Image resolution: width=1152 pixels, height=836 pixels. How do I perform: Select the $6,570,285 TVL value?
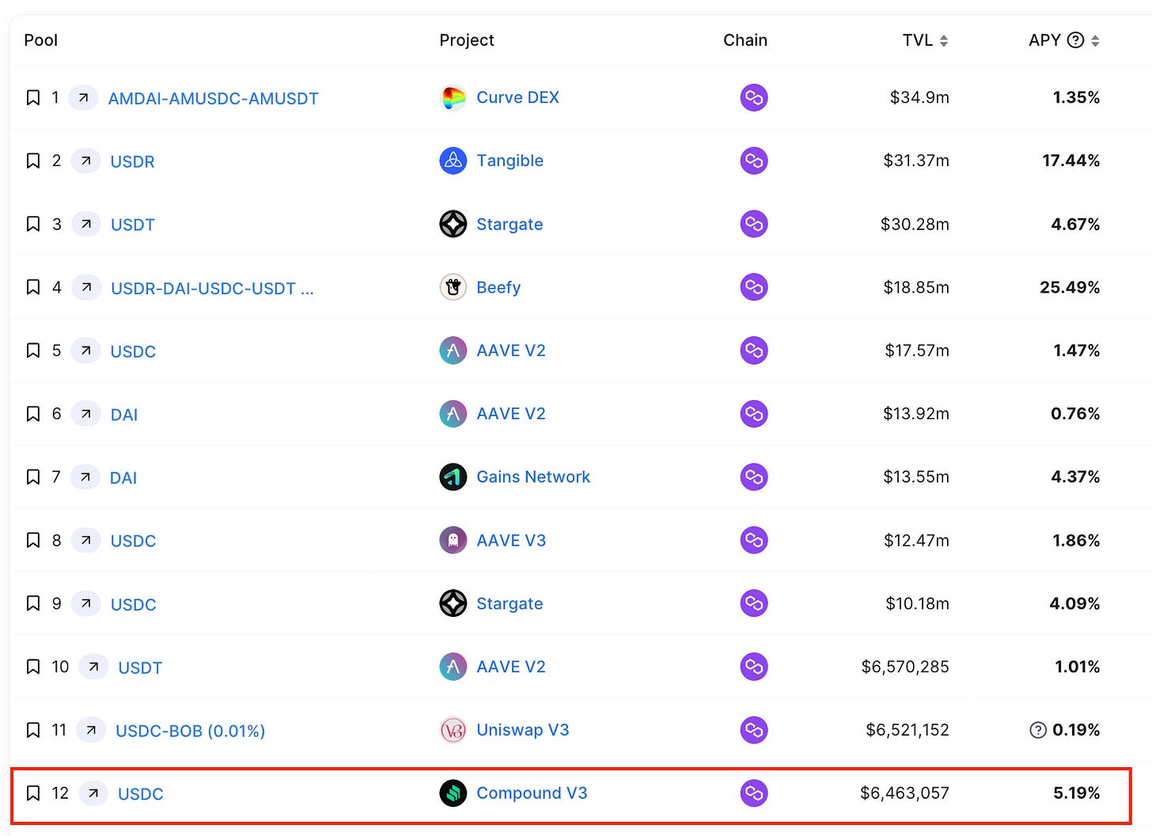[905, 667]
